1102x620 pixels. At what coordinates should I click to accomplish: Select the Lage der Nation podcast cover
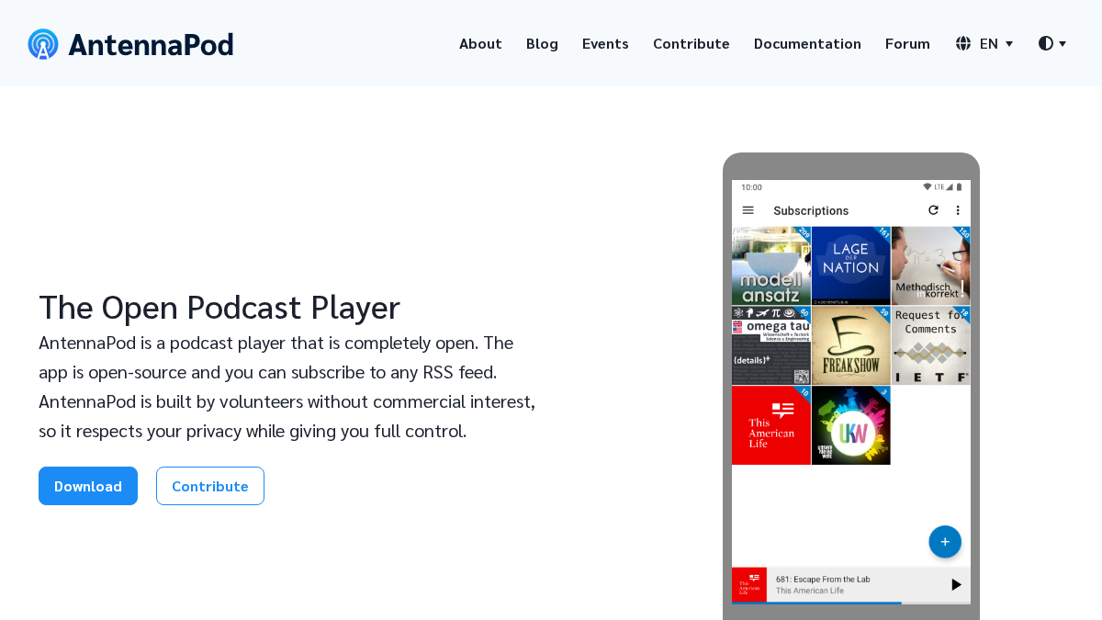coord(851,265)
